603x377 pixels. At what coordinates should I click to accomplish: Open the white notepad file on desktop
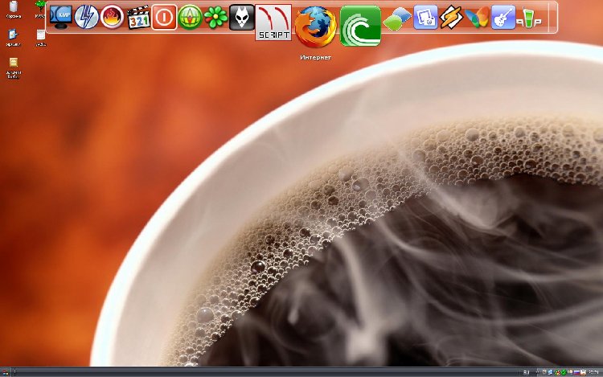41,38
